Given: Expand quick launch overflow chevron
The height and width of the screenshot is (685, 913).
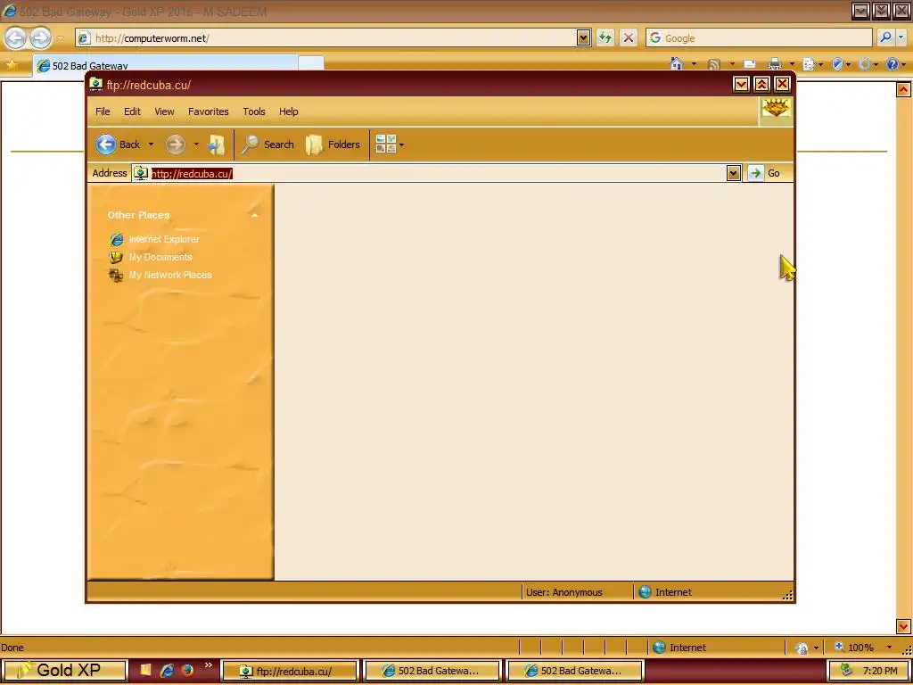Looking at the screenshot, I should pos(208,665).
